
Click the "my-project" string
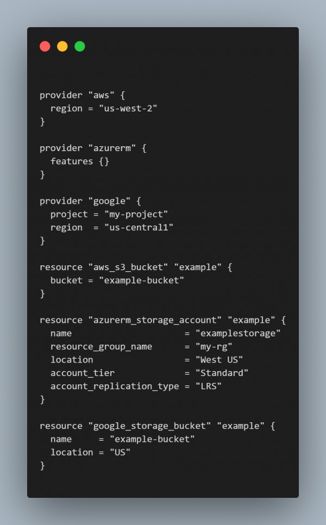(136, 214)
